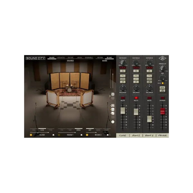The height and width of the screenshot is (193, 193).
Task: Toggle the Room 1 channel phase invert button
Action: [136, 82]
